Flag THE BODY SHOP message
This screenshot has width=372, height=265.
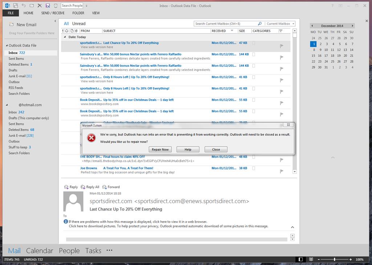click(282, 160)
